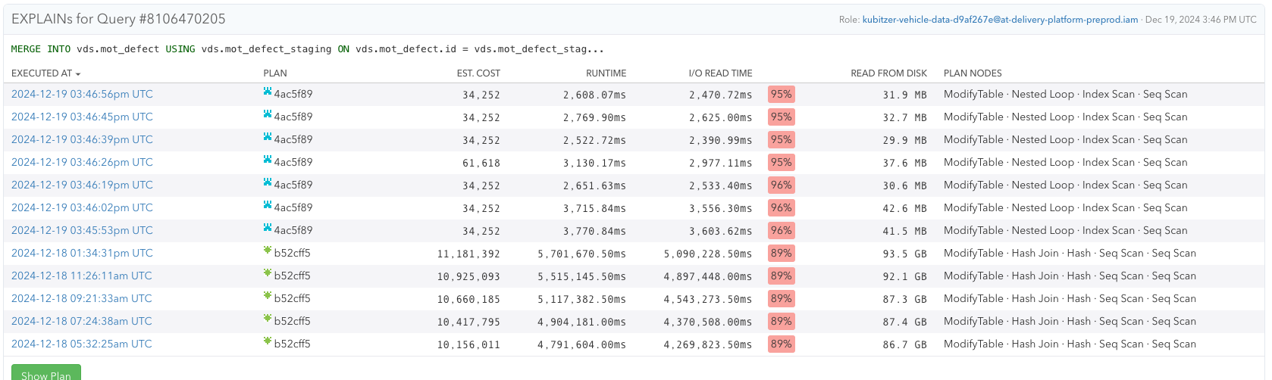Click green plan icon for 07:24:38am row
This screenshot has height=380, width=1272.
click(267, 319)
